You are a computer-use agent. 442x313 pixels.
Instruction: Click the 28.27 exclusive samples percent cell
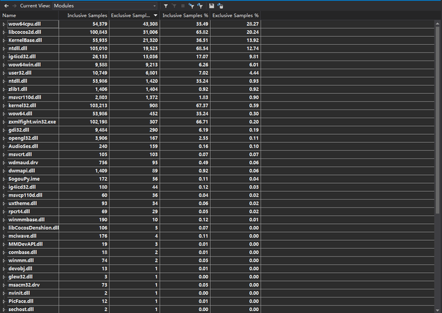[235, 24]
